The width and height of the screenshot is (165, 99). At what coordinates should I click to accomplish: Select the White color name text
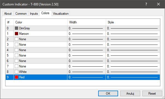point(23,72)
